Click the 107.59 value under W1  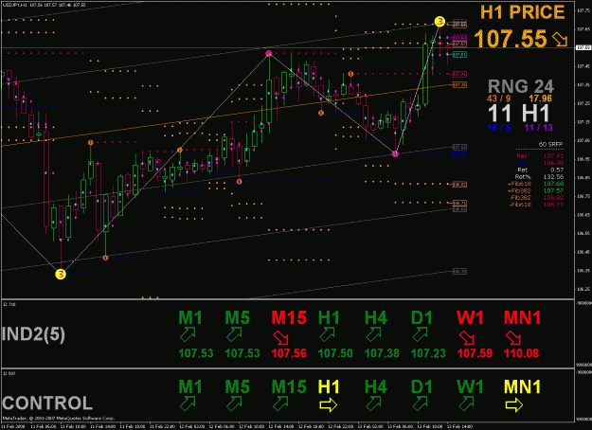coord(475,353)
